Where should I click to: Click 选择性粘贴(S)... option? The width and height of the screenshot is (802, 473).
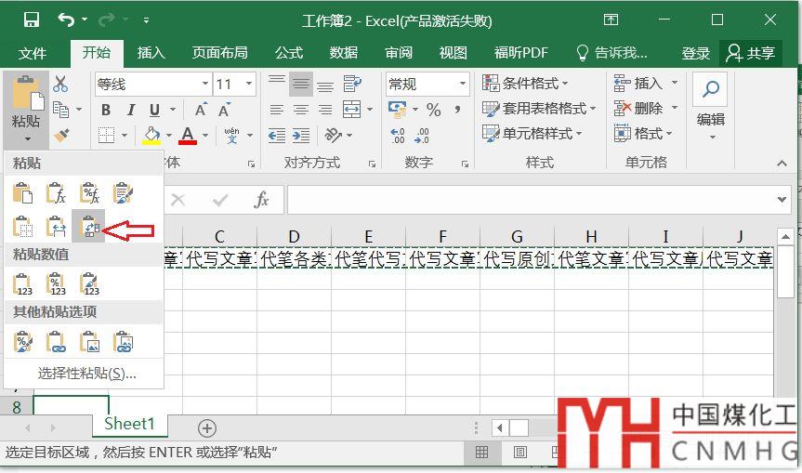[x=86, y=374]
